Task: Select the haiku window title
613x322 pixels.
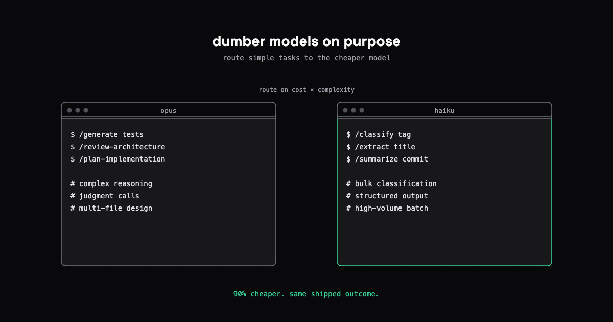Action: click(x=444, y=111)
